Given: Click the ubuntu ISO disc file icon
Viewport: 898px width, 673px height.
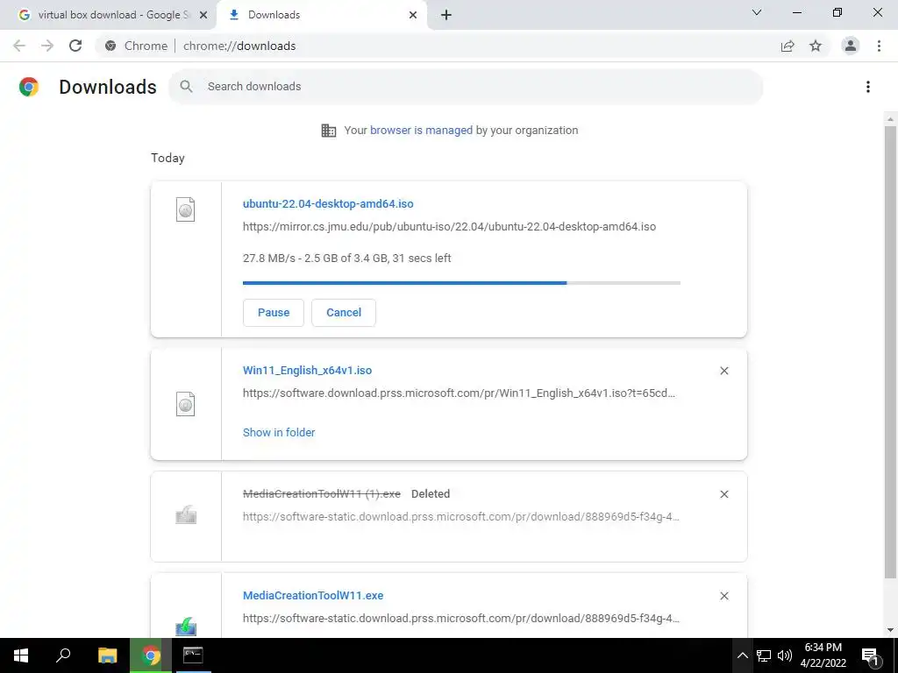Looking at the screenshot, I should coord(186,209).
